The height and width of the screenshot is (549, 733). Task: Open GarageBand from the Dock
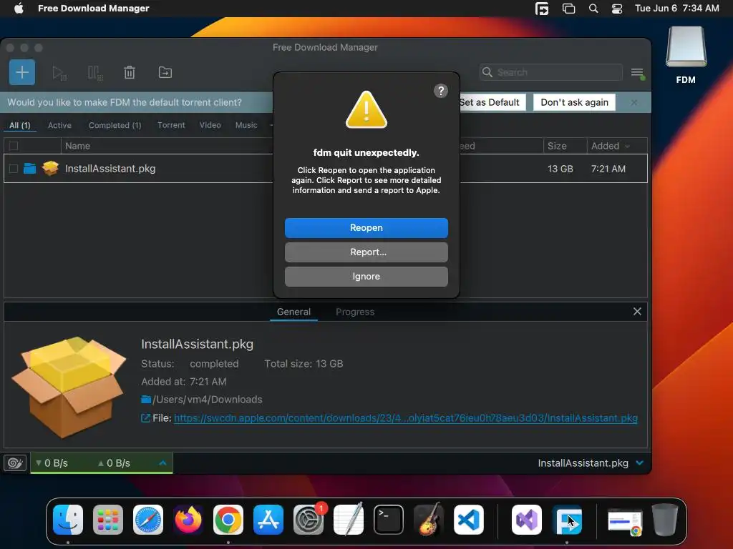(429, 519)
